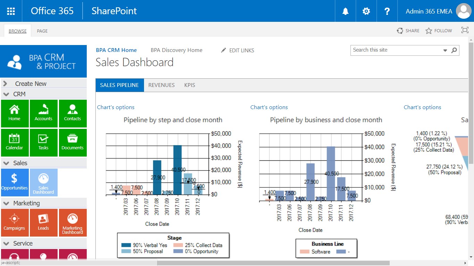Click the 0% Opportunity legend swatch
The width and height of the screenshot is (474, 266).
tap(178, 251)
